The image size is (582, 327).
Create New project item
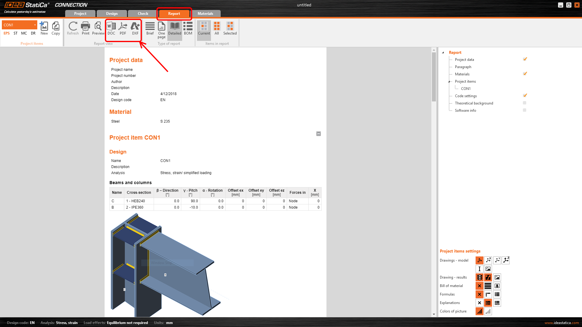(44, 28)
